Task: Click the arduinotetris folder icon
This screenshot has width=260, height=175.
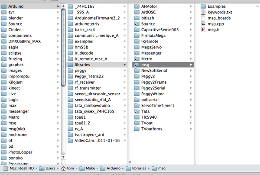Action: click(x=70, y=24)
